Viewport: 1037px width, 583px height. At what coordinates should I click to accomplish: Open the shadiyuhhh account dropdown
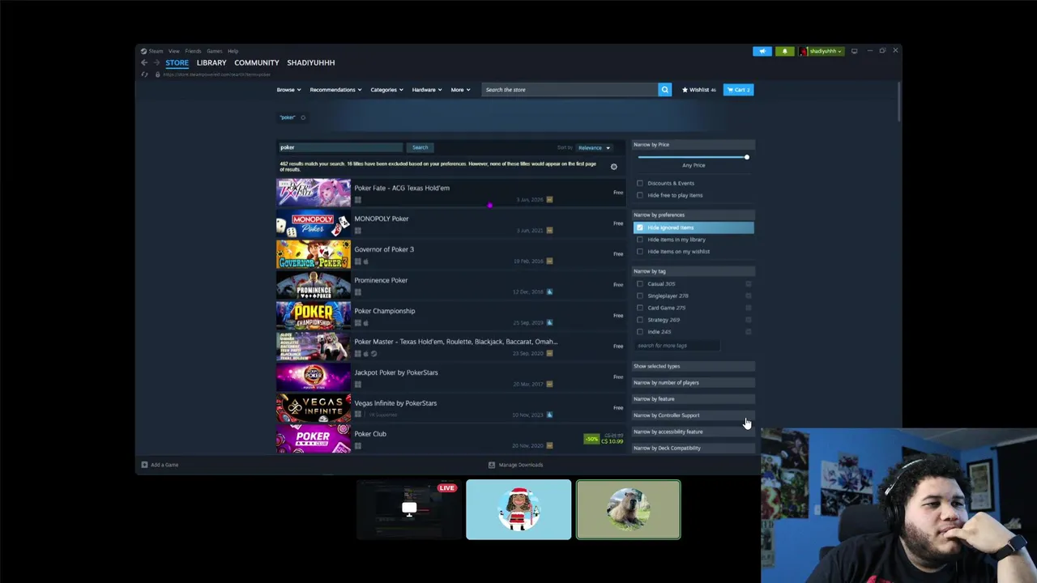point(821,51)
